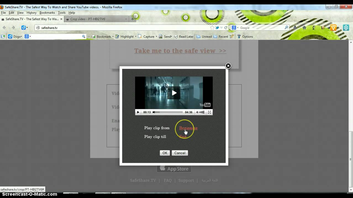Bookmark this page with star icon
353x198 pixels.
(x=212, y=28)
